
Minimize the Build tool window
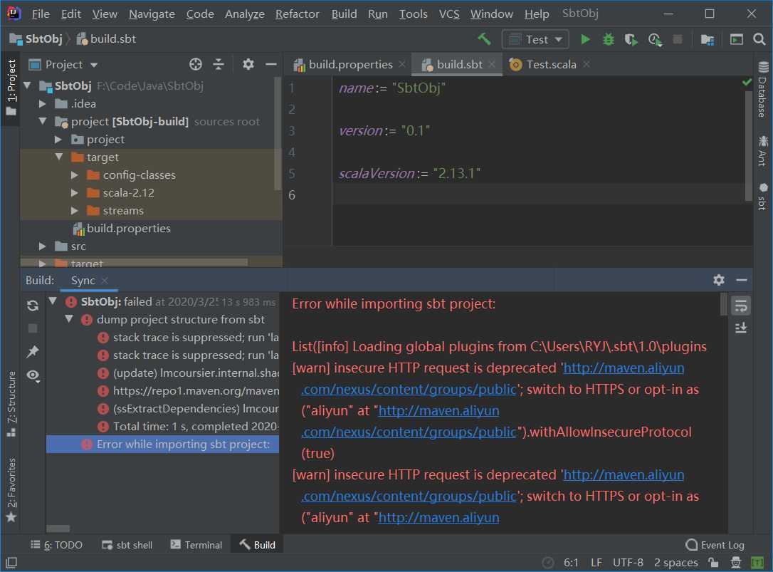click(742, 280)
